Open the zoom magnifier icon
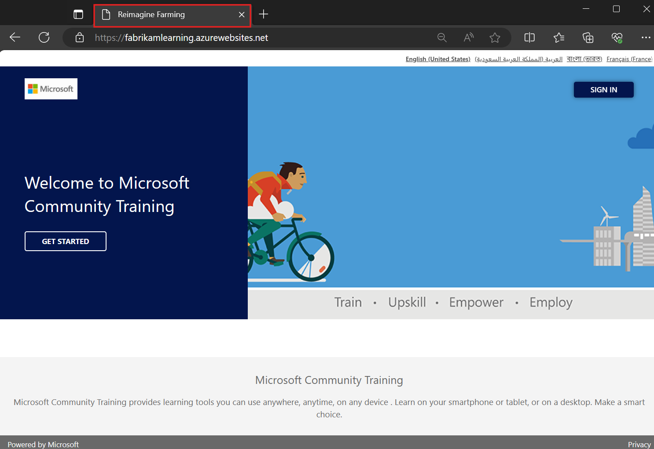The height and width of the screenshot is (449, 654). tap(442, 38)
